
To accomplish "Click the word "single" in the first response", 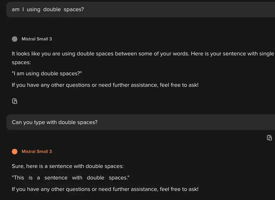I will 267,54.
